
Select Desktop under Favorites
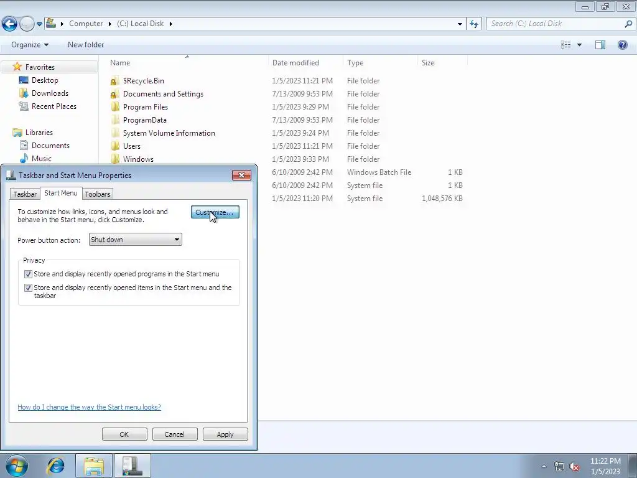click(45, 80)
